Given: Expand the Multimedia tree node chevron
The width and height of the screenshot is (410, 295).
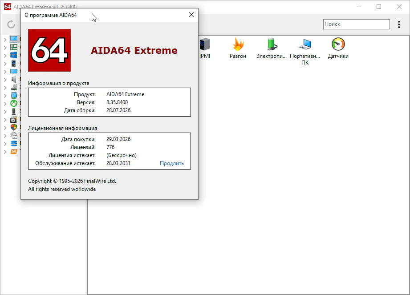Looking at the screenshot, I should click(x=5, y=80).
